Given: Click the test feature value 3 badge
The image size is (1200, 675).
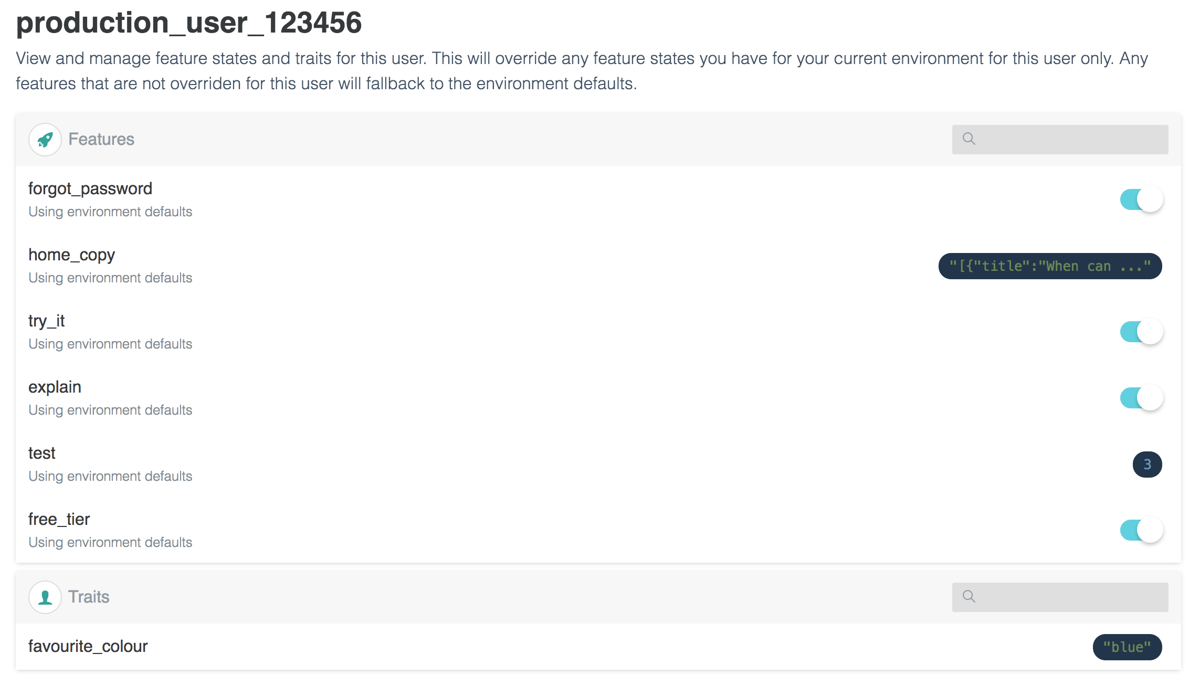Looking at the screenshot, I should tap(1147, 465).
